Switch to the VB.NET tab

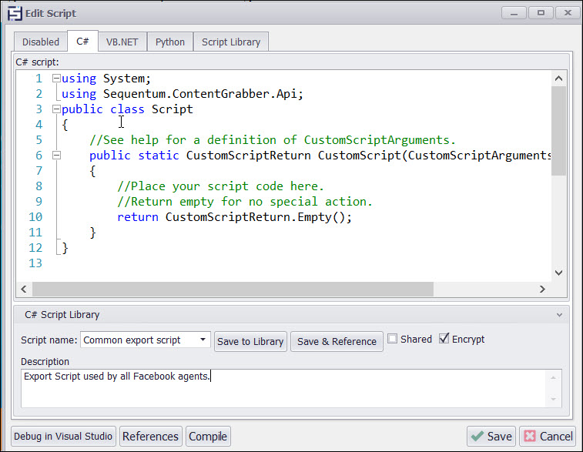pos(123,42)
